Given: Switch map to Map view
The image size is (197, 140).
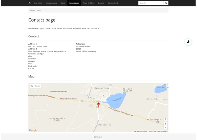Looking at the screenshot, I should [x=32, y=86].
